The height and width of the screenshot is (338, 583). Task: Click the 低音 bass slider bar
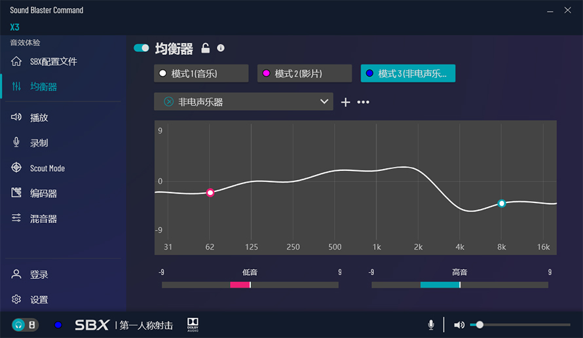tap(250, 285)
